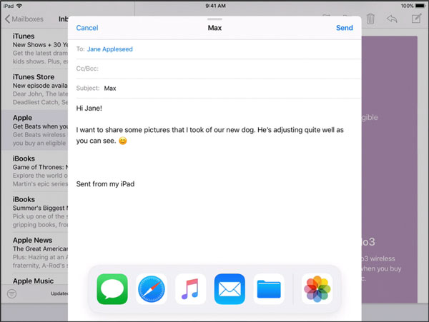Open the Messages app in the dock
The image size is (429, 322).
point(112,289)
